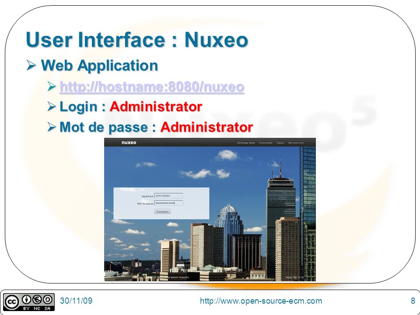Click the Mot de passe field
Image resolution: width=420 pixels, height=315 pixels.
coord(168,203)
